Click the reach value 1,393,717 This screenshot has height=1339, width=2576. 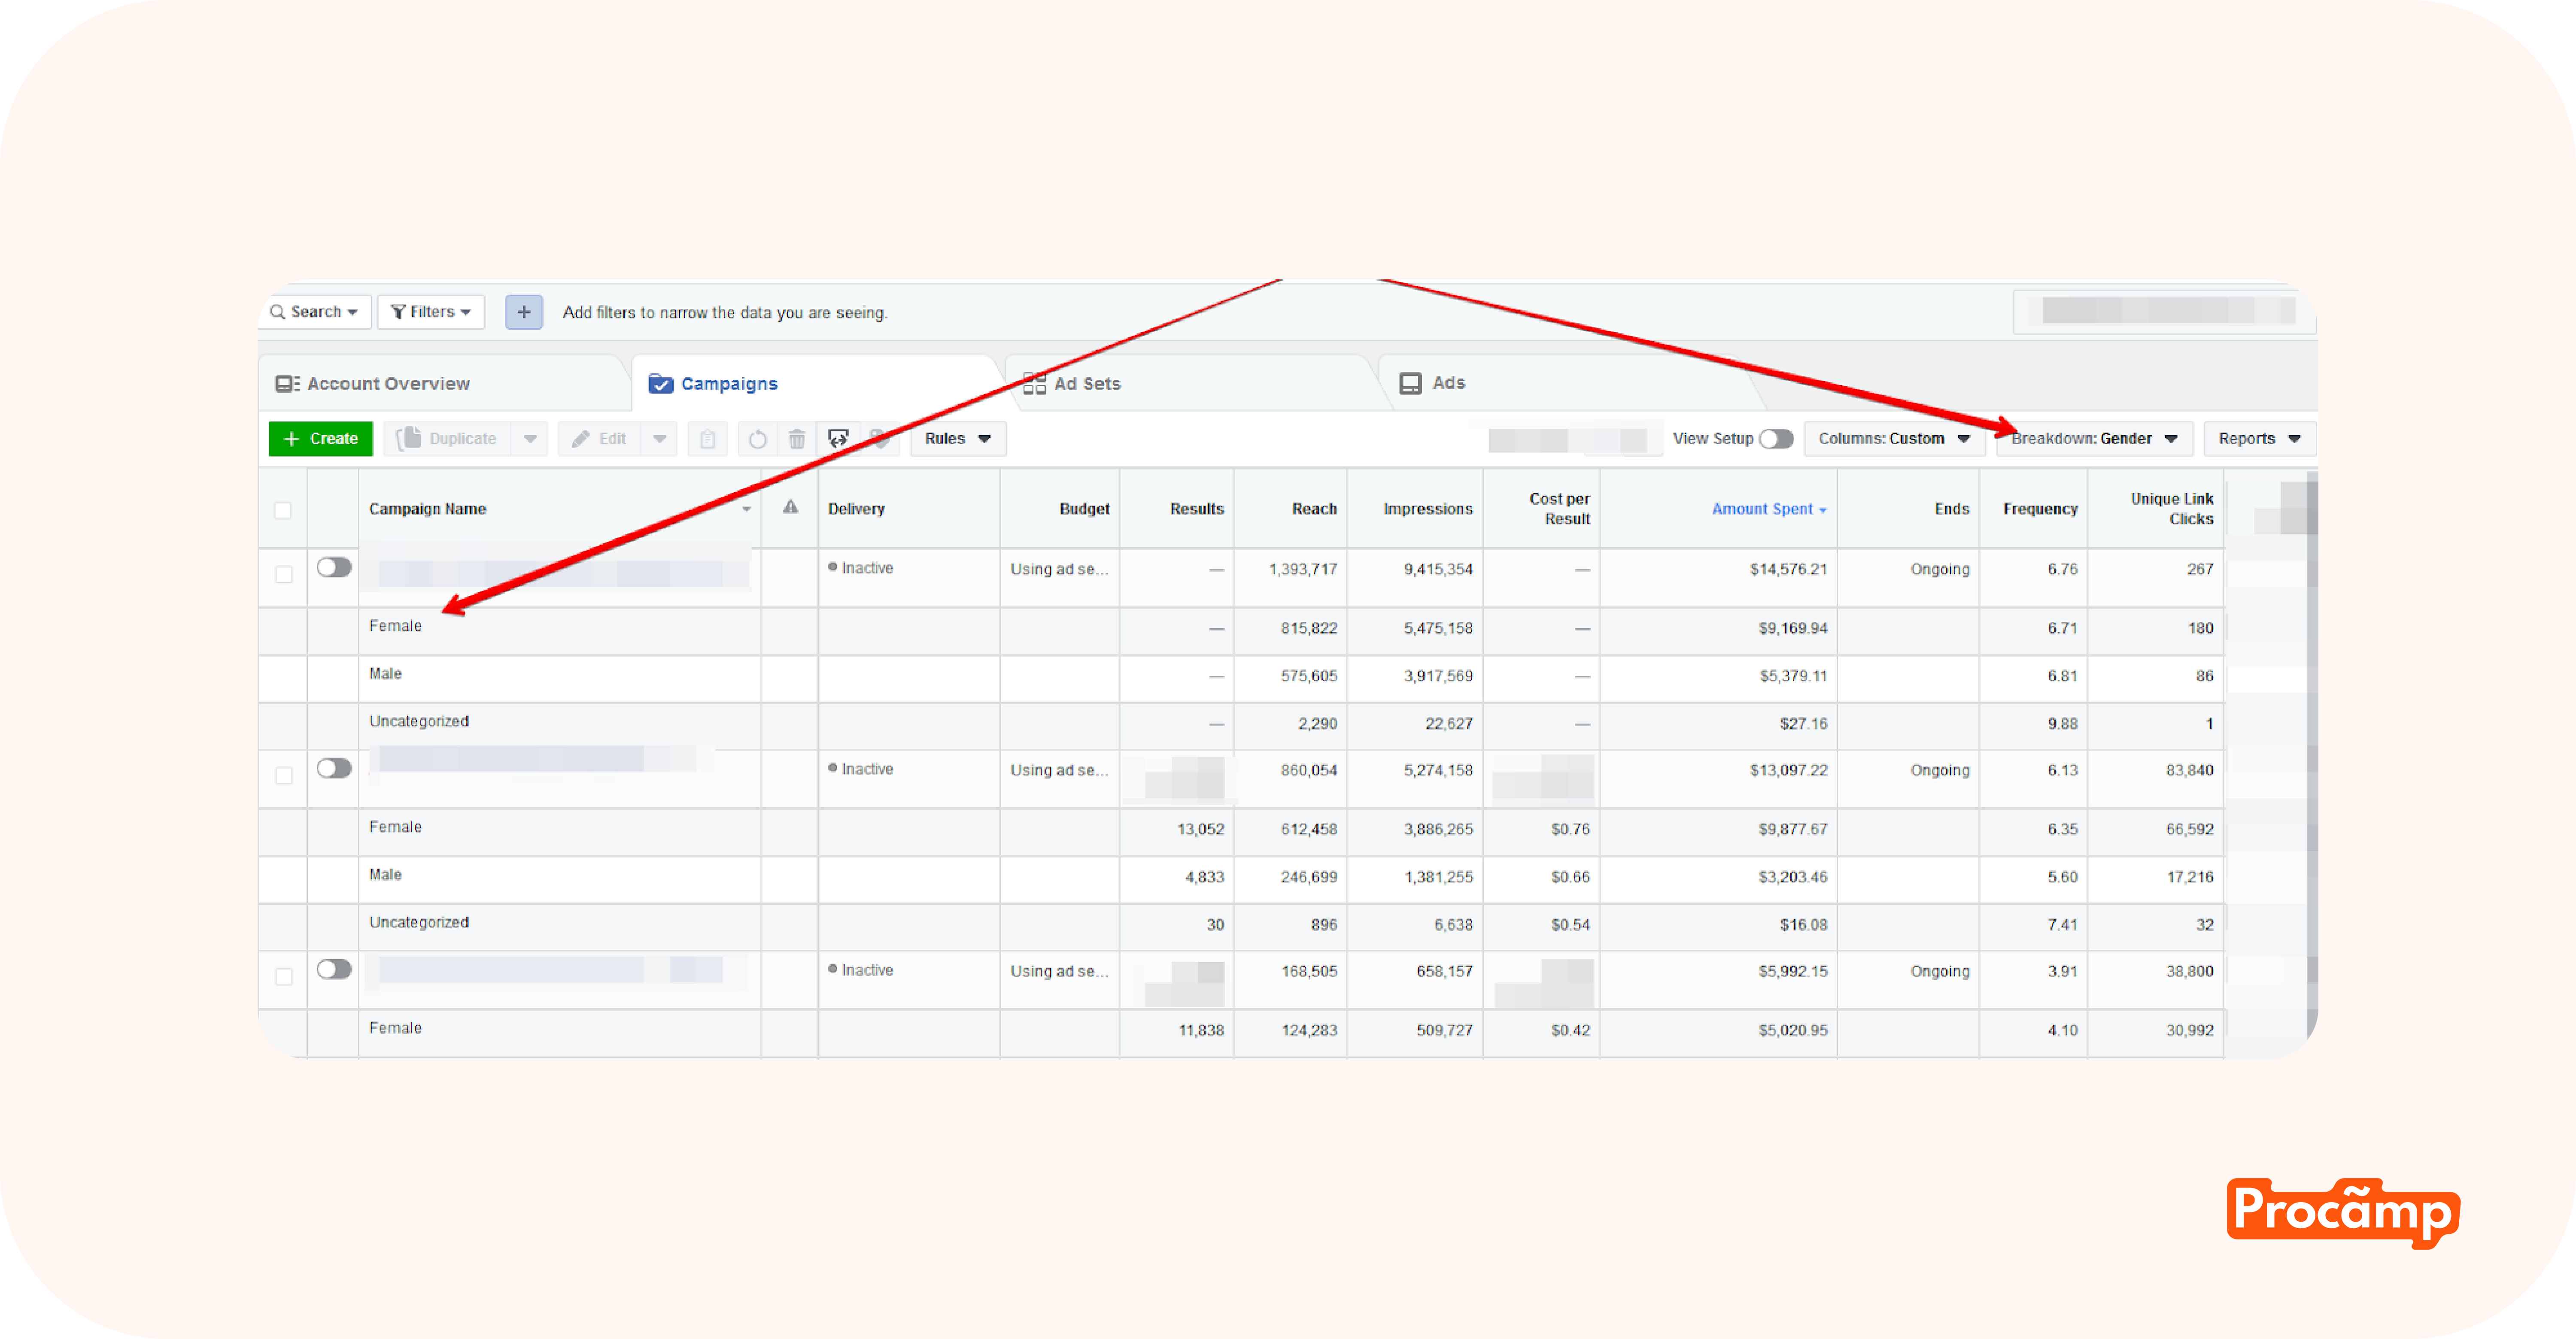(1303, 570)
